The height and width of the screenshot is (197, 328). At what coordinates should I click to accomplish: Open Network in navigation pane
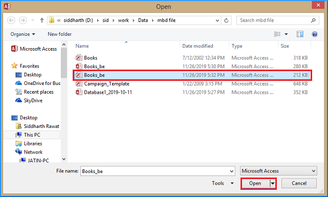29,152
